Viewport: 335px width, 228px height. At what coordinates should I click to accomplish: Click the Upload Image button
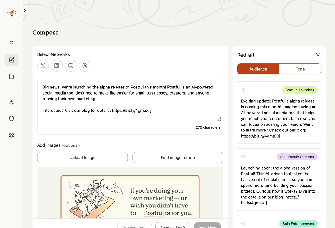coord(82,158)
